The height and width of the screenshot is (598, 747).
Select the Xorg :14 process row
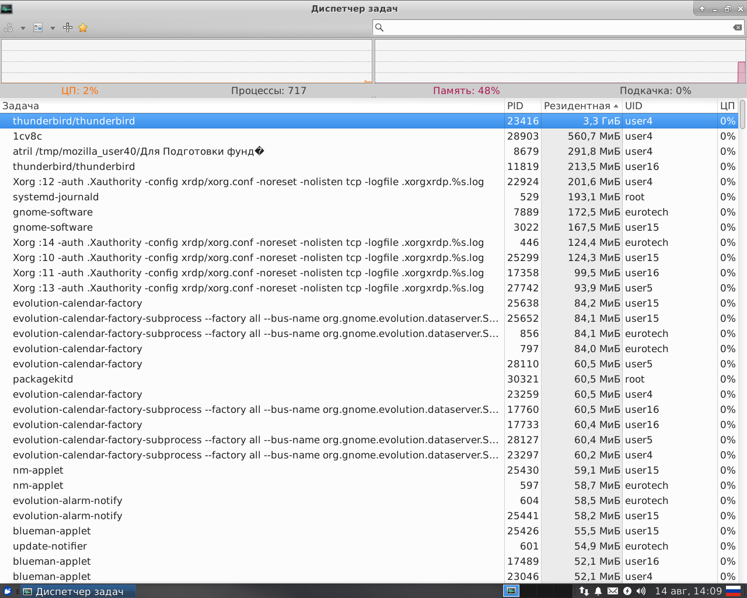click(369, 242)
